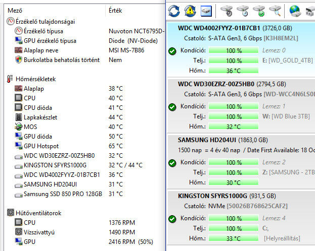Click the MOS row icon
This screenshot has width=315, height=251.
[19, 127]
